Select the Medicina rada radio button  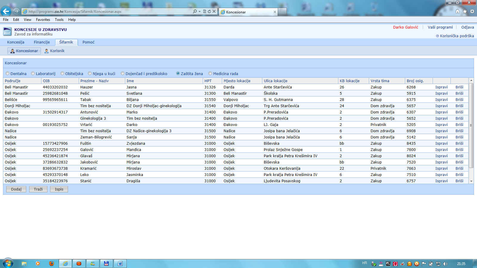pos(210,74)
